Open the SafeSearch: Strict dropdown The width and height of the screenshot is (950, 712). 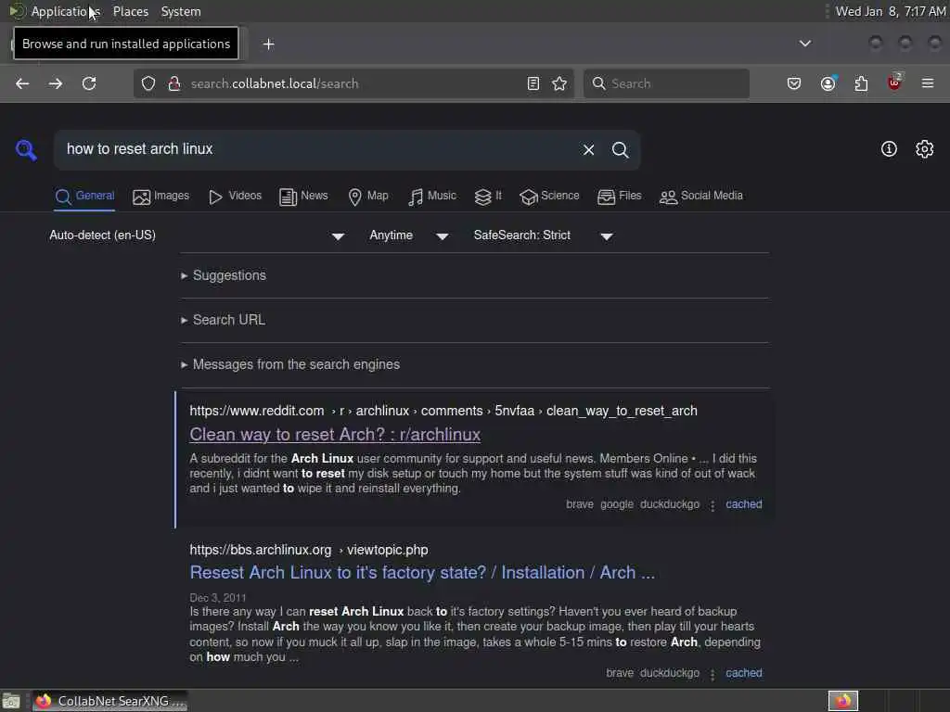point(544,235)
